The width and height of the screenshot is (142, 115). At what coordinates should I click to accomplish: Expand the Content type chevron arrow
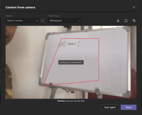(79, 21)
